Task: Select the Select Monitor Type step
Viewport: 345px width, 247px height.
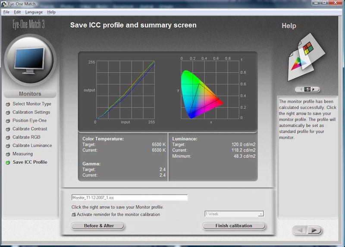Action: (x=31, y=104)
